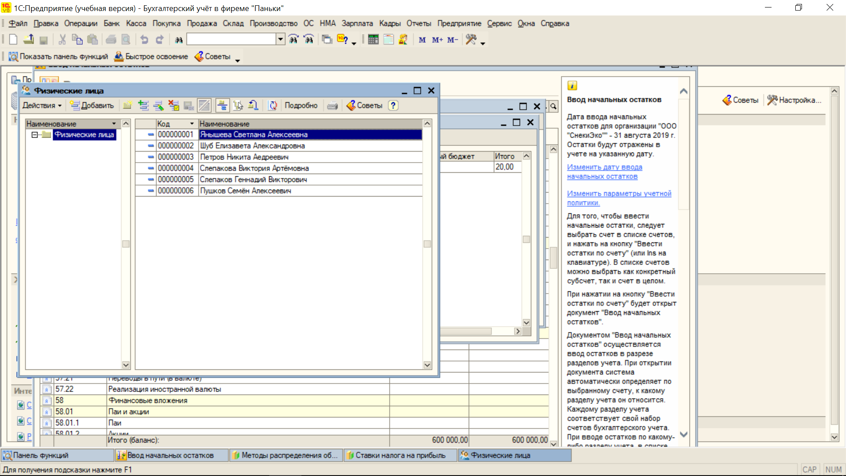This screenshot has height=476, width=846.
Task: Select account 58.01 Паи и акции row
Action: click(x=294, y=412)
